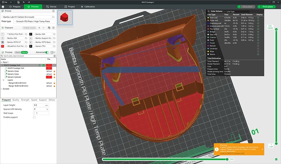Click the AMS sync filament icon
The width and height of the screenshot is (281, 164).
[49, 28]
